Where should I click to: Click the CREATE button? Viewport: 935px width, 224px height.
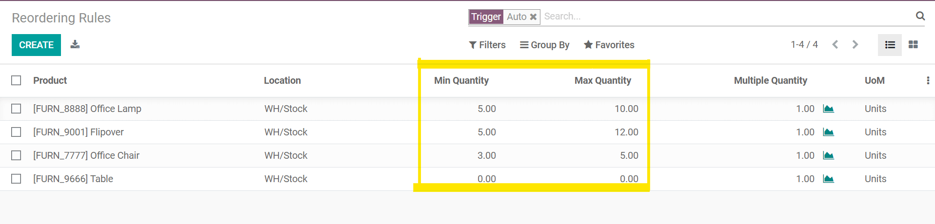pyautogui.click(x=36, y=45)
